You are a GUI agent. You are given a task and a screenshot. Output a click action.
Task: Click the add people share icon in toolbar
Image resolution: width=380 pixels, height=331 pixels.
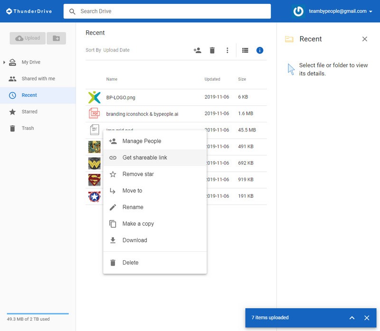[x=197, y=50]
